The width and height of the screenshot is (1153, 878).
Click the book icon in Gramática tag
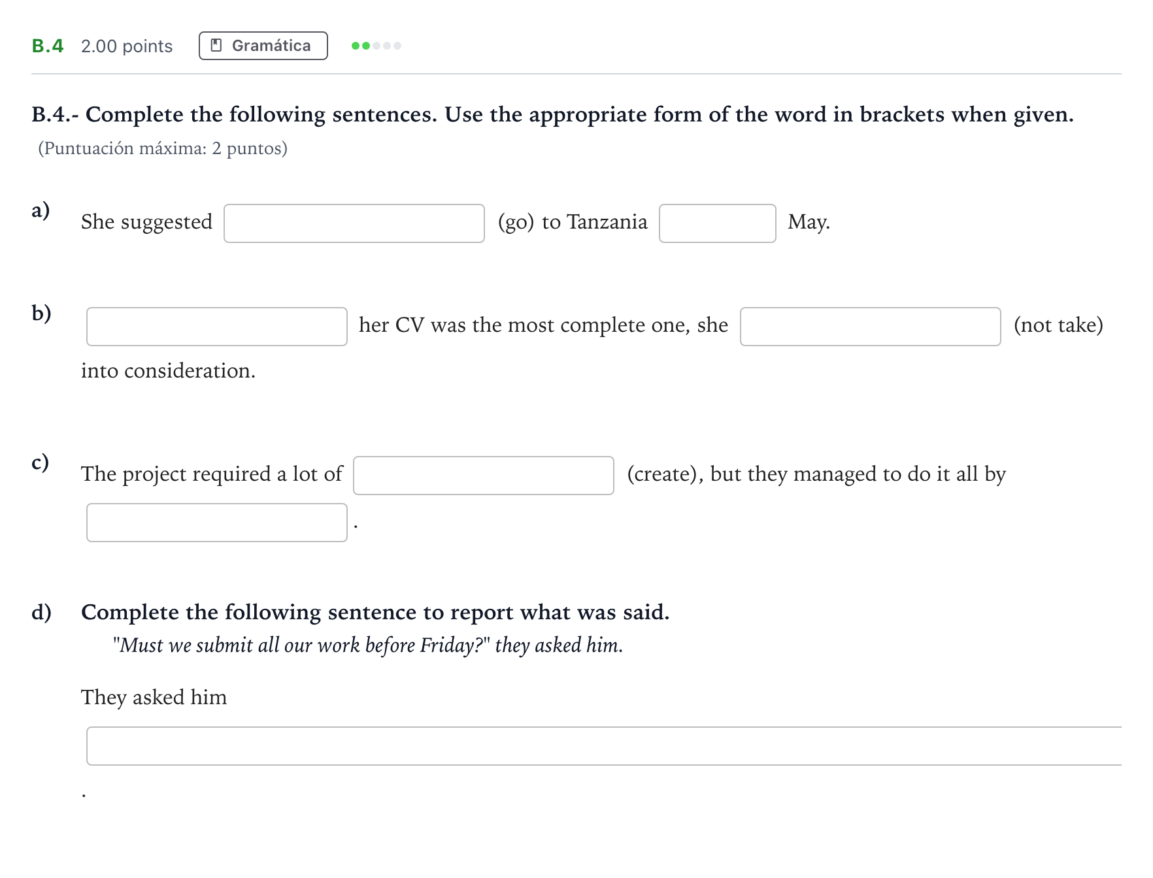(x=216, y=46)
